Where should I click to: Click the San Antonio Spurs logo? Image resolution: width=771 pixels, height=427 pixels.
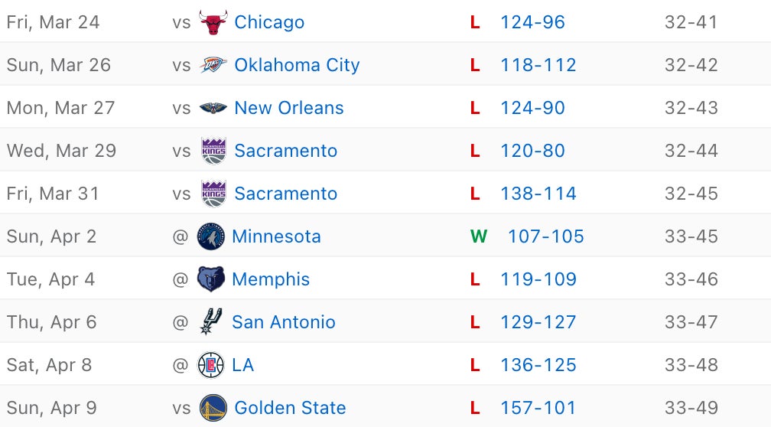pyautogui.click(x=211, y=322)
